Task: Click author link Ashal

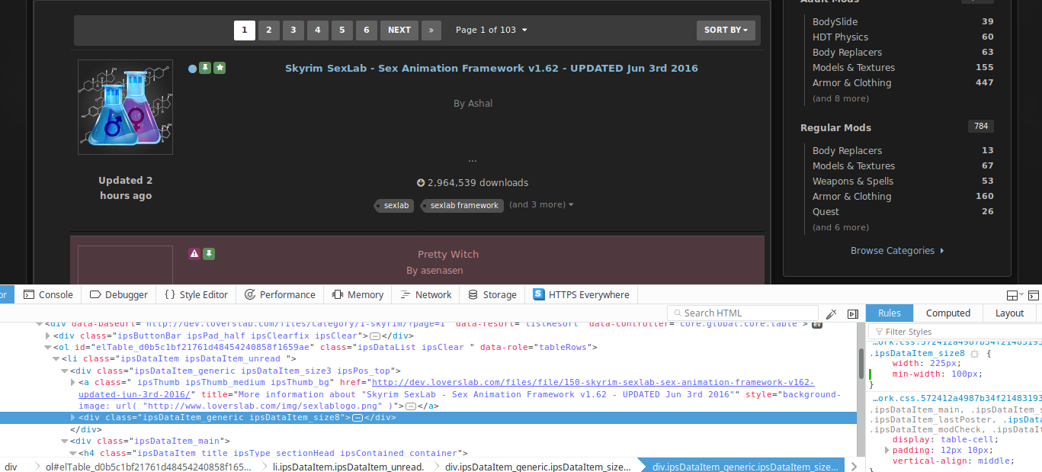Action: click(480, 104)
